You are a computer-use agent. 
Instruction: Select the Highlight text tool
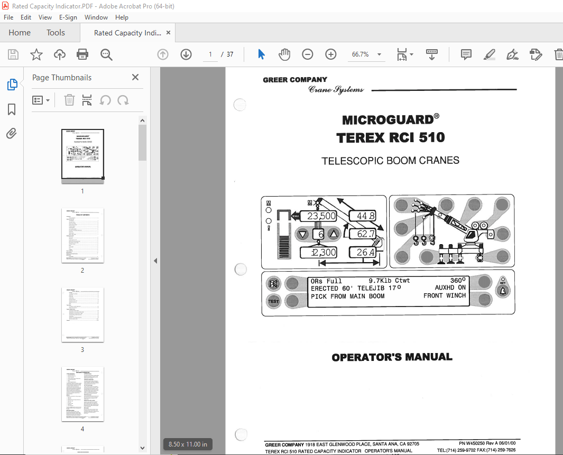(x=489, y=54)
